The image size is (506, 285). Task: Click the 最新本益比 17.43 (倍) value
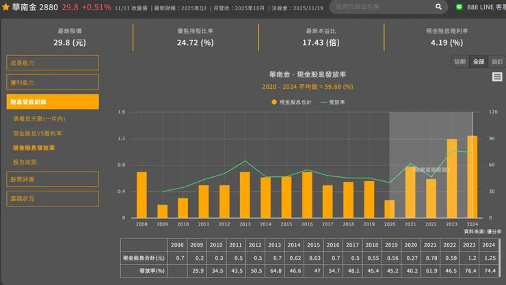point(321,42)
